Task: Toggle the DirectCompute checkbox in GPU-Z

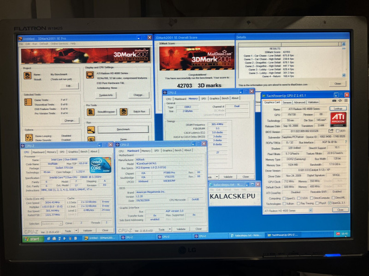Action: [x=311, y=198]
